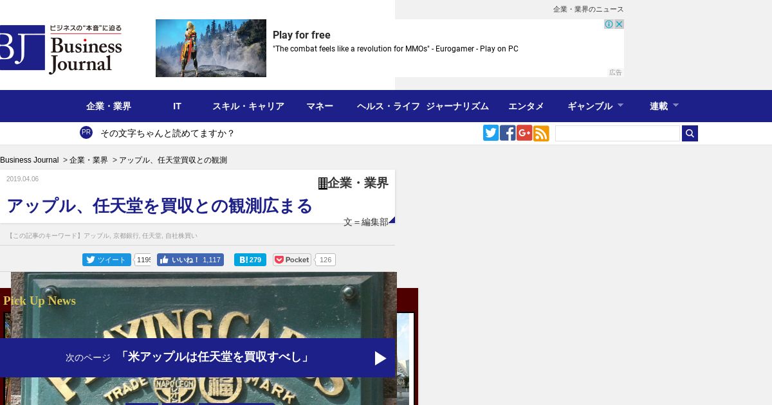Click 企業・業界 breadcrumb link
The width and height of the screenshot is (772, 405).
[89, 160]
